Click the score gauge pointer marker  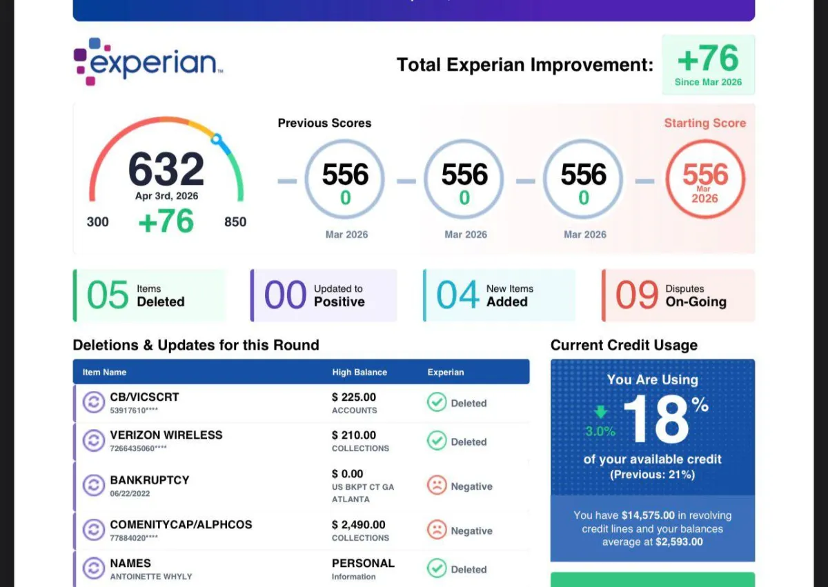coord(217,139)
